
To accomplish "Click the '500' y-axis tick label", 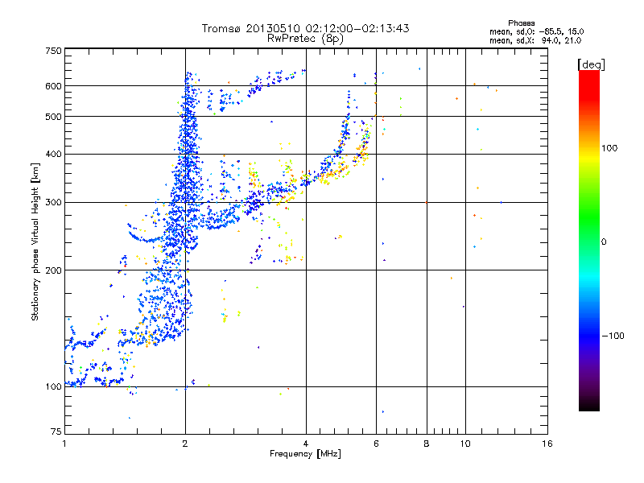I will 53,117.
